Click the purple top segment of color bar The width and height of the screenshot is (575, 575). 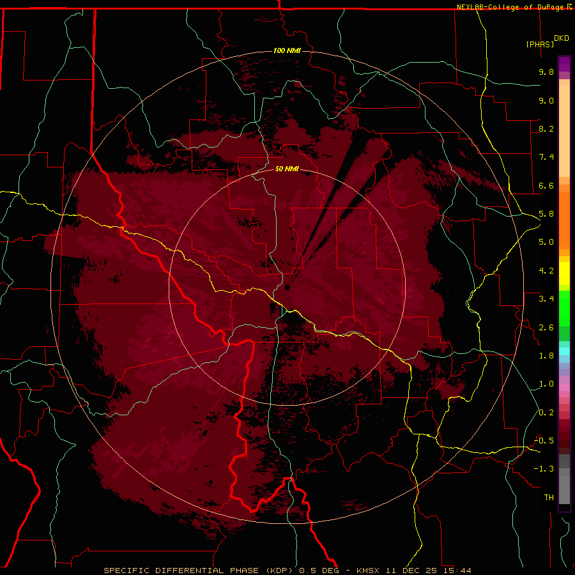tap(564, 64)
